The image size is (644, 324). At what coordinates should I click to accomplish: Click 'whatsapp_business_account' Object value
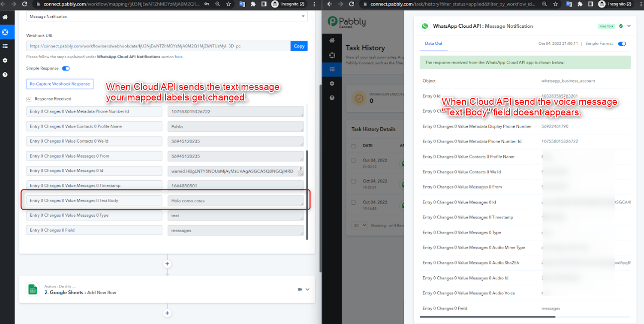(x=568, y=81)
